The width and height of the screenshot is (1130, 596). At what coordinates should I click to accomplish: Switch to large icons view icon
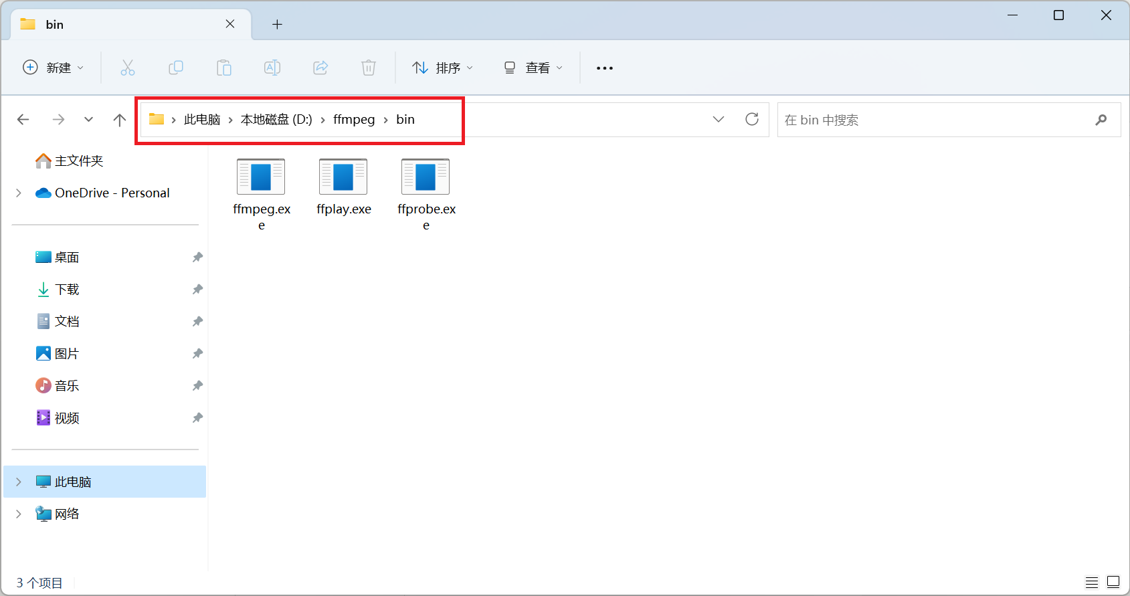click(1113, 582)
